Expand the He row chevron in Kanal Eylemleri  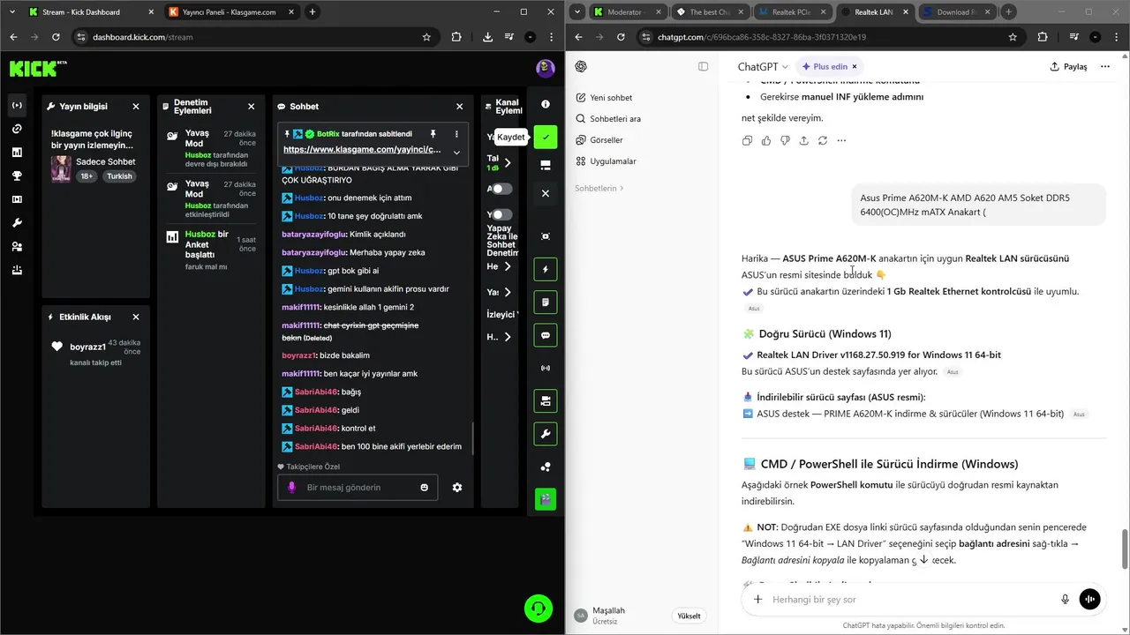(x=508, y=266)
